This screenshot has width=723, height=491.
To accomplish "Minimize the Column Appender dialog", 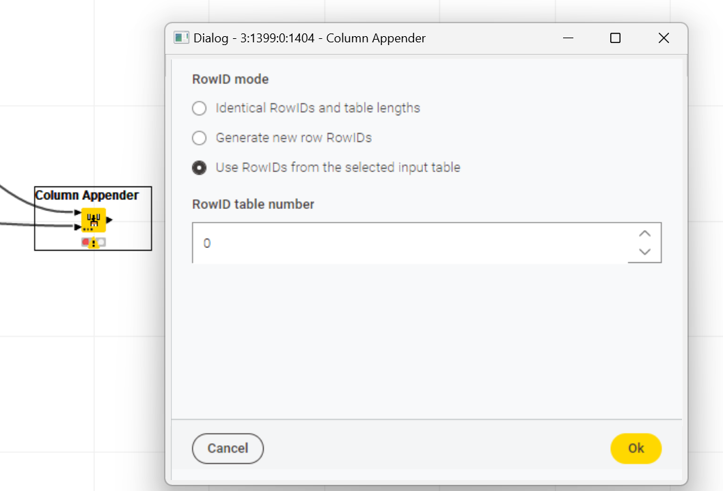I will (x=568, y=38).
